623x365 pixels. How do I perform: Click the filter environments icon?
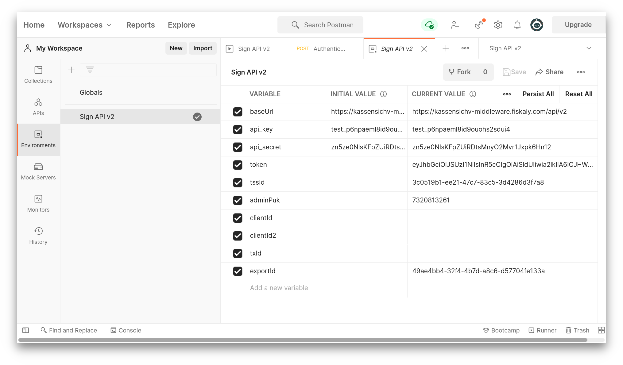pyautogui.click(x=90, y=70)
